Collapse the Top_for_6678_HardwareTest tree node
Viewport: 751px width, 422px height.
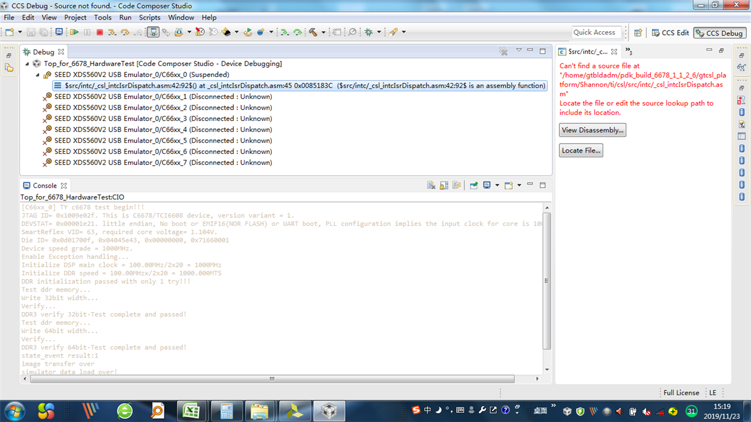[x=27, y=64]
